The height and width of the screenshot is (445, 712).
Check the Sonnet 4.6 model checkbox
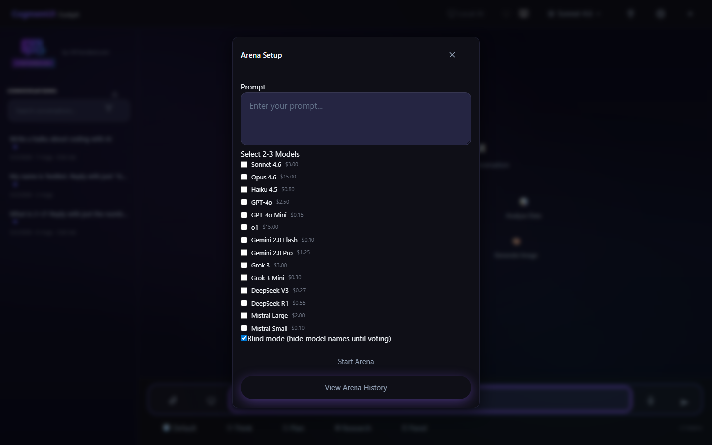[244, 164]
